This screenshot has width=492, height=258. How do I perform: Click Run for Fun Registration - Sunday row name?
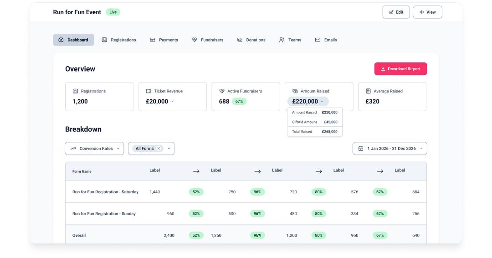click(x=104, y=214)
